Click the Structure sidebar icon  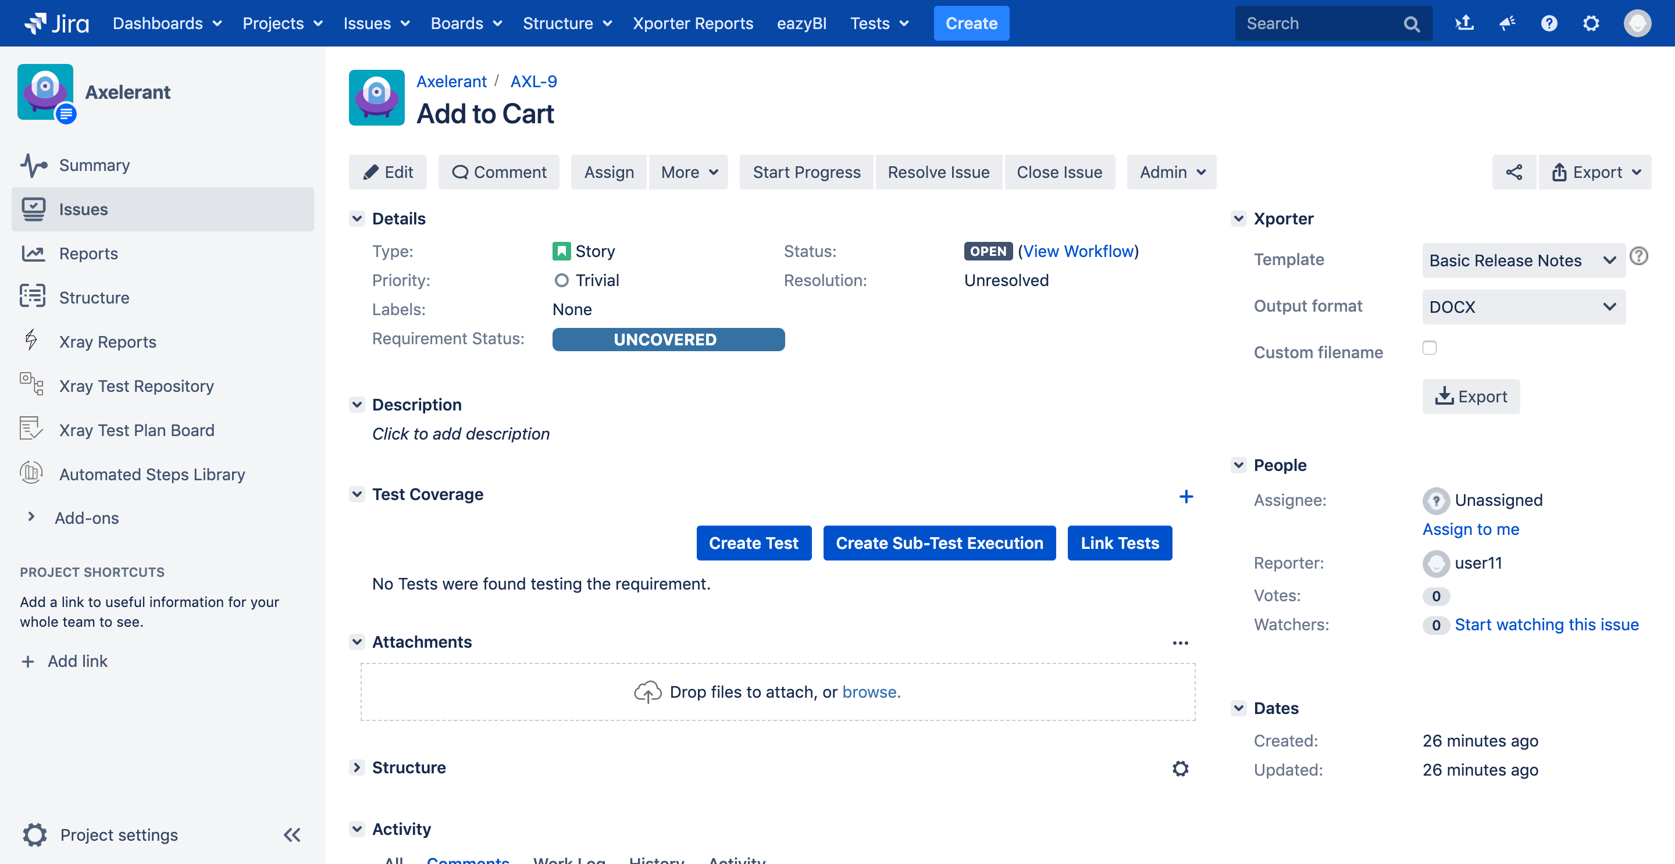[33, 297]
